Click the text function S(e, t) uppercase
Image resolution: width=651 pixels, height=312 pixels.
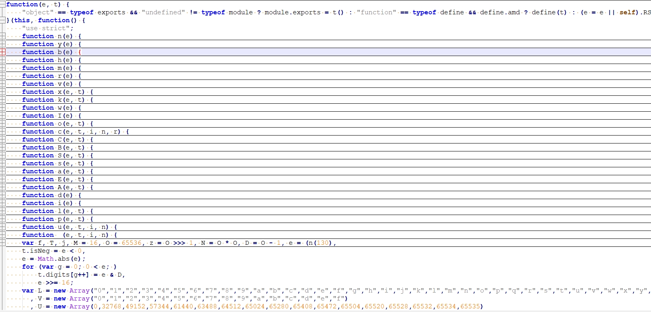[x=54, y=155]
